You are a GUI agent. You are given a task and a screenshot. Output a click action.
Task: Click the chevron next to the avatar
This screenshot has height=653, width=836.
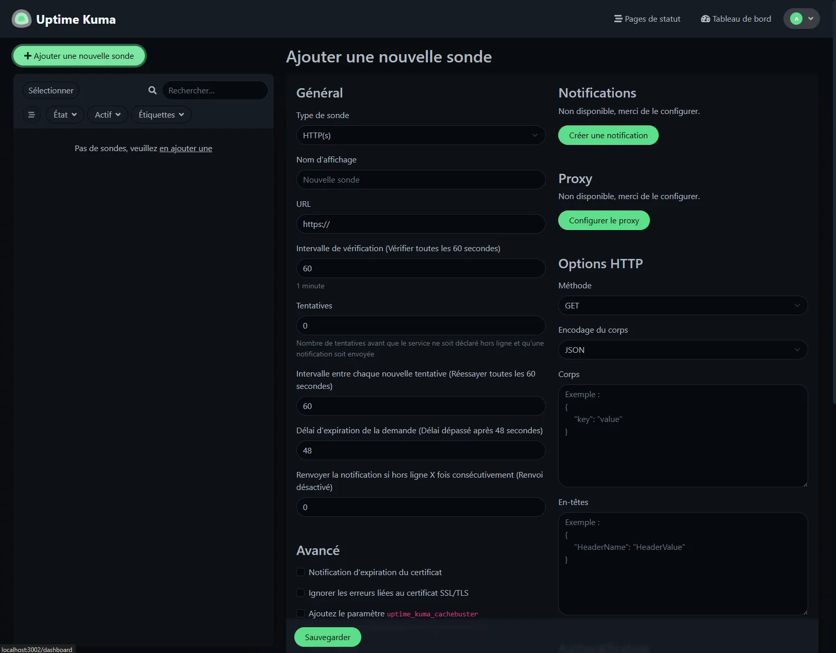(x=810, y=19)
